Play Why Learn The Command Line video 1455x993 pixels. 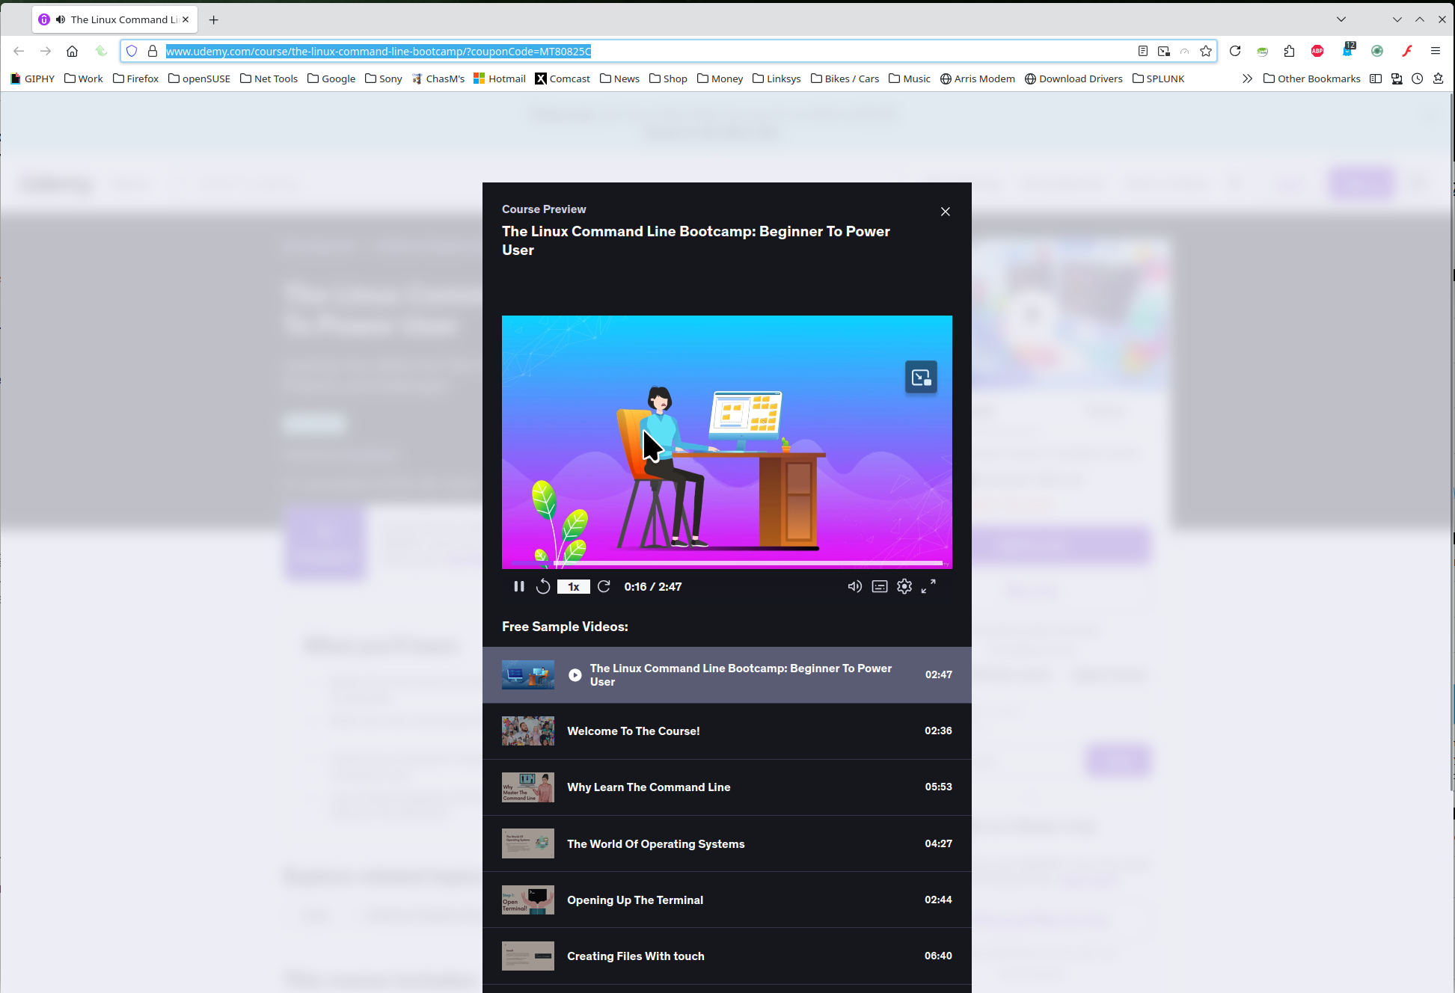648,787
